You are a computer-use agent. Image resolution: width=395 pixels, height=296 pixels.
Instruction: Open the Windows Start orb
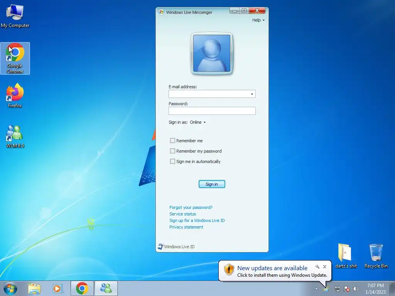click(10, 288)
